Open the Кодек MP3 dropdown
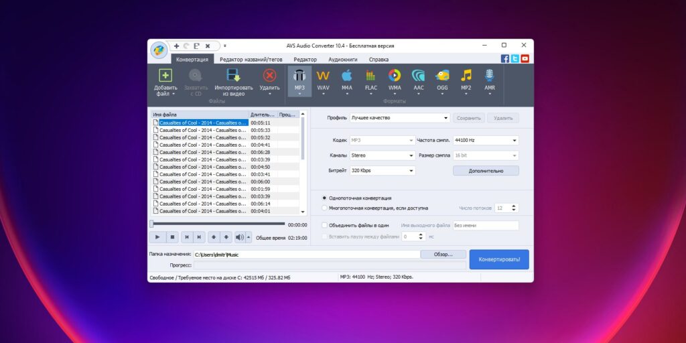 coord(383,141)
